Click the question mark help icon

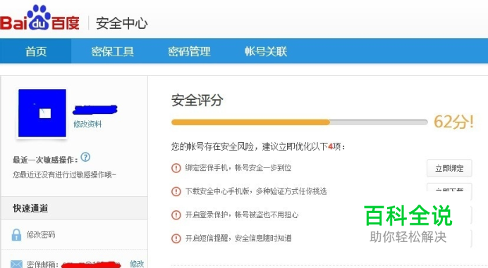85,157
